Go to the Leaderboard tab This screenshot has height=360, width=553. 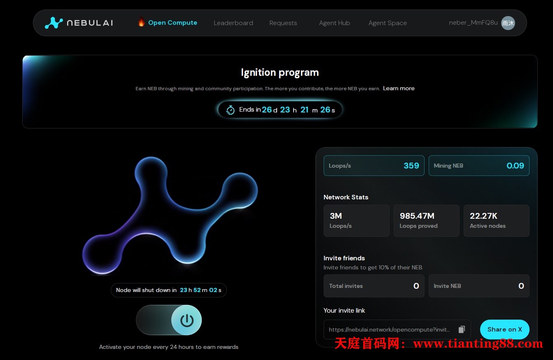click(233, 23)
